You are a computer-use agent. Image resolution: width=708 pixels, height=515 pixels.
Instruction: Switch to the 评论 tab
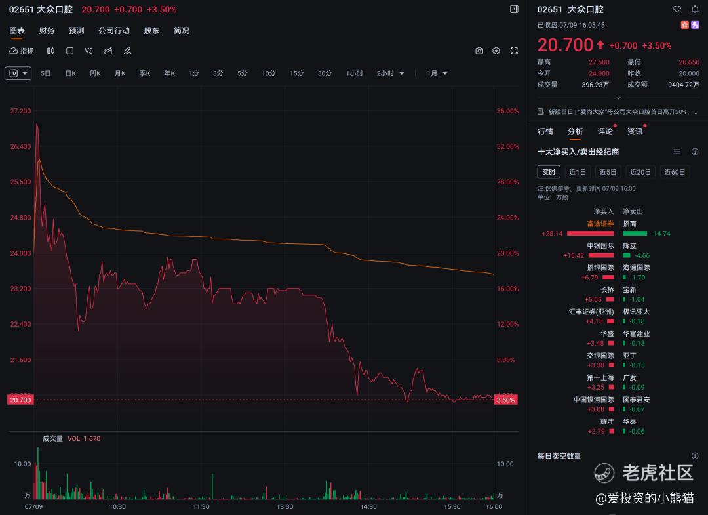pyautogui.click(x=605, y=131)
